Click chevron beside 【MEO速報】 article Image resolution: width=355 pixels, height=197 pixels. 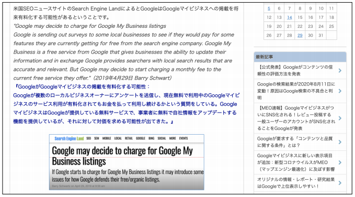click(340, 118)
